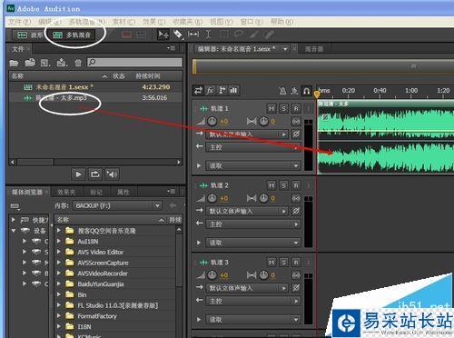Viewport: 454px width, 338px height.
Task: Open the BACKUP (F:) contents dropdown
Action: [117, 206]
